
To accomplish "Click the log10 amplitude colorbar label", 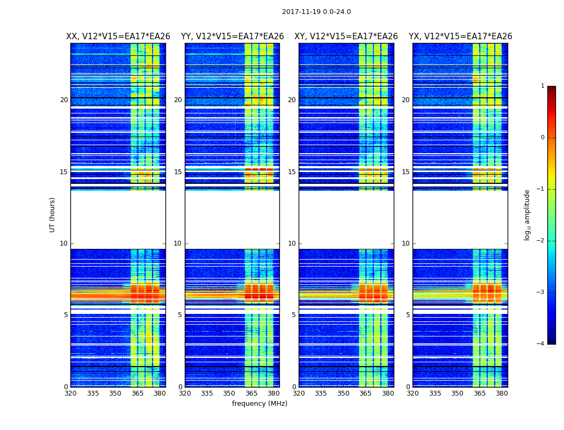I will [527, 214].
